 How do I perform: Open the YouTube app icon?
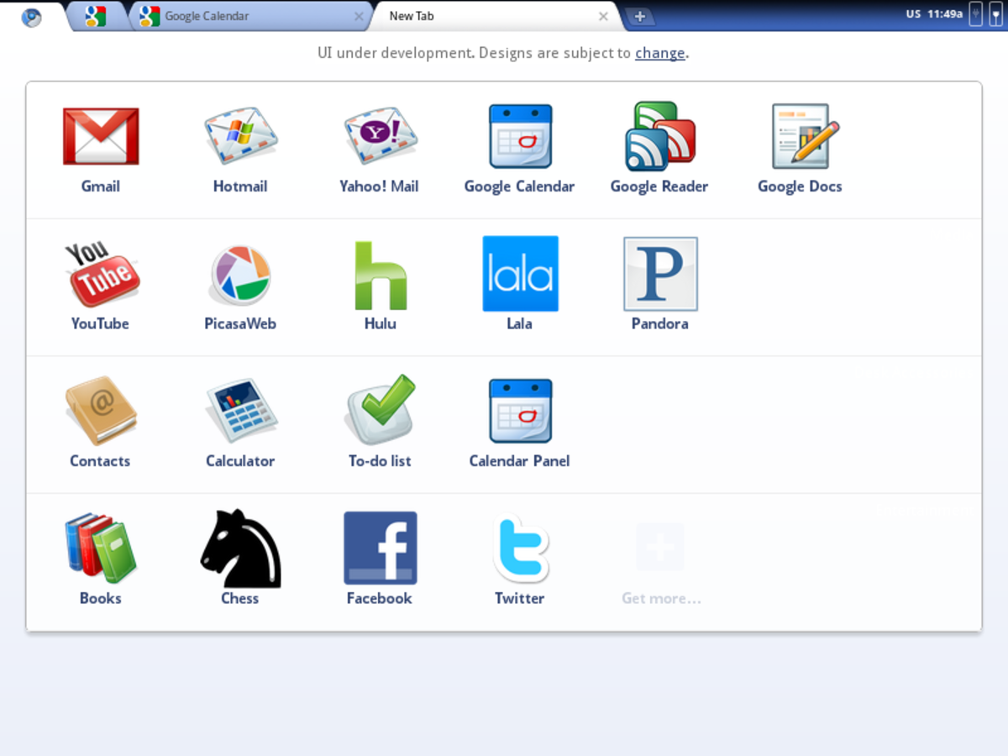102,274
